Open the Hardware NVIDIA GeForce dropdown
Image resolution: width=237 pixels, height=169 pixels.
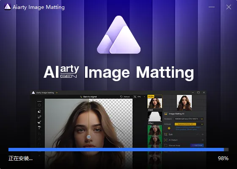point(189,119)
